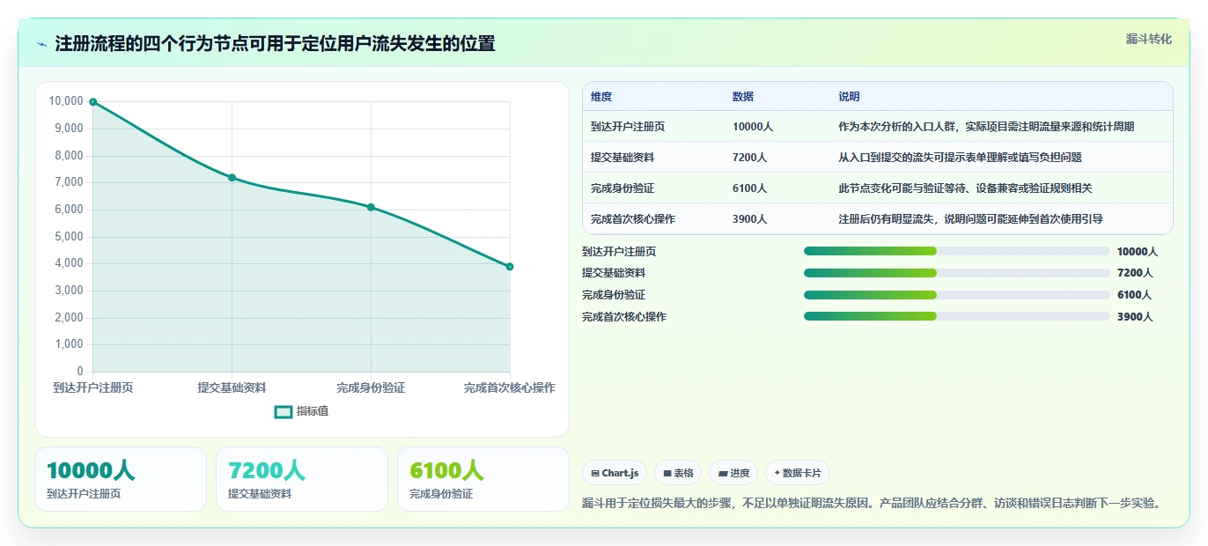This screenshot has height=546, width=1208.
Task: Click the chart point for 完成身份验证
Action: 371,207
